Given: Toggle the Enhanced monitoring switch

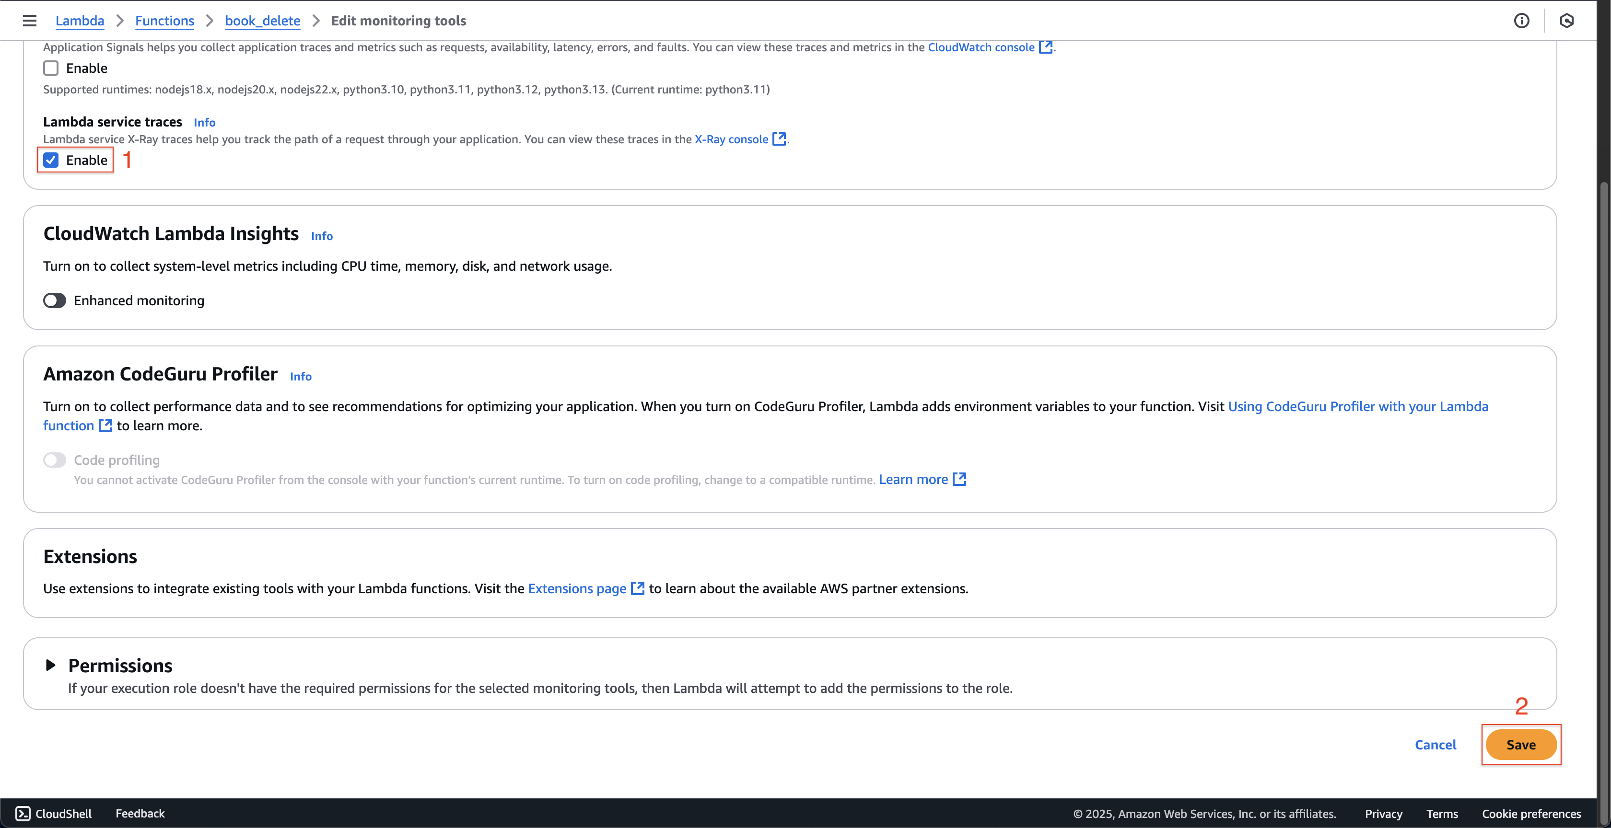Looking at the screenshot, I should coord(54,300).
